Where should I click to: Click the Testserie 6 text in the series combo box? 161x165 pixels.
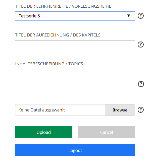click(x=29, y=16)
